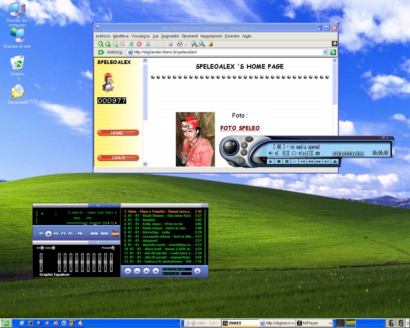Open the equalizer Presets dropdown
Image resolution: width=410 pixels, height=328 pixels.
(113, 248)
